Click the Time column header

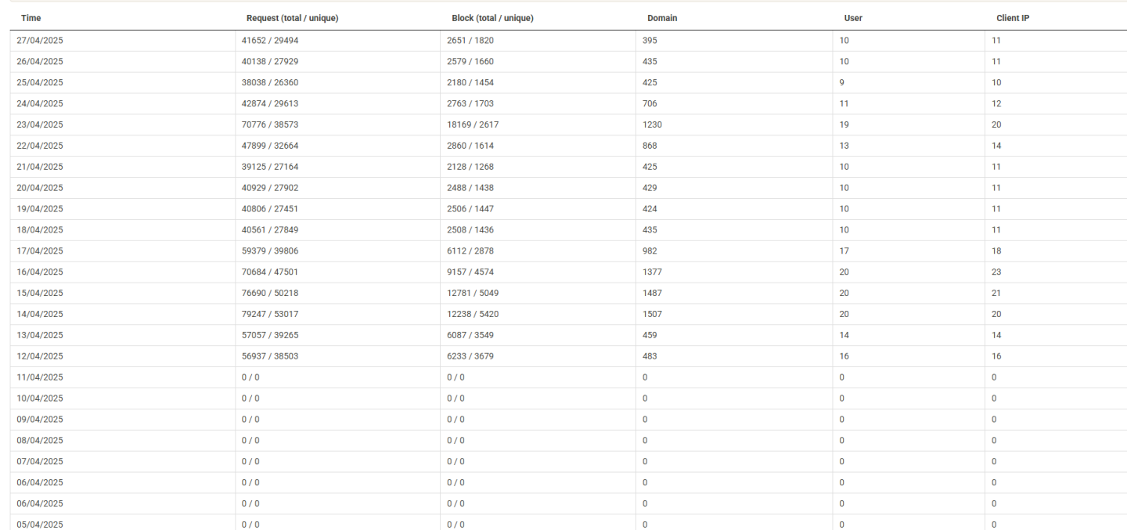click(31, 18)
